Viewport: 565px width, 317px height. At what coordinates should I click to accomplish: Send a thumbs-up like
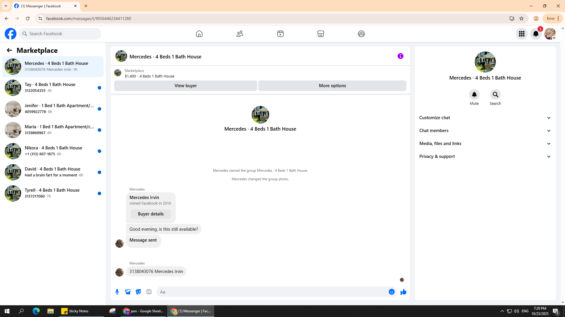pos(403,292)
